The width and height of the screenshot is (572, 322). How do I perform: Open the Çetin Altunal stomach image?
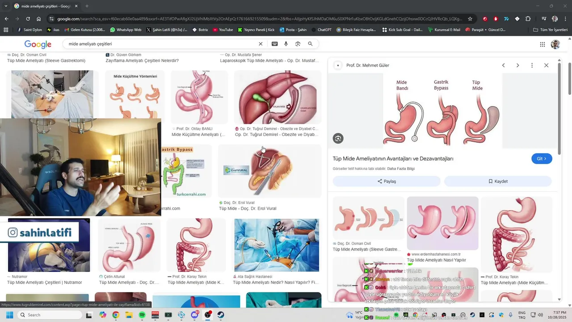point(129,245)
